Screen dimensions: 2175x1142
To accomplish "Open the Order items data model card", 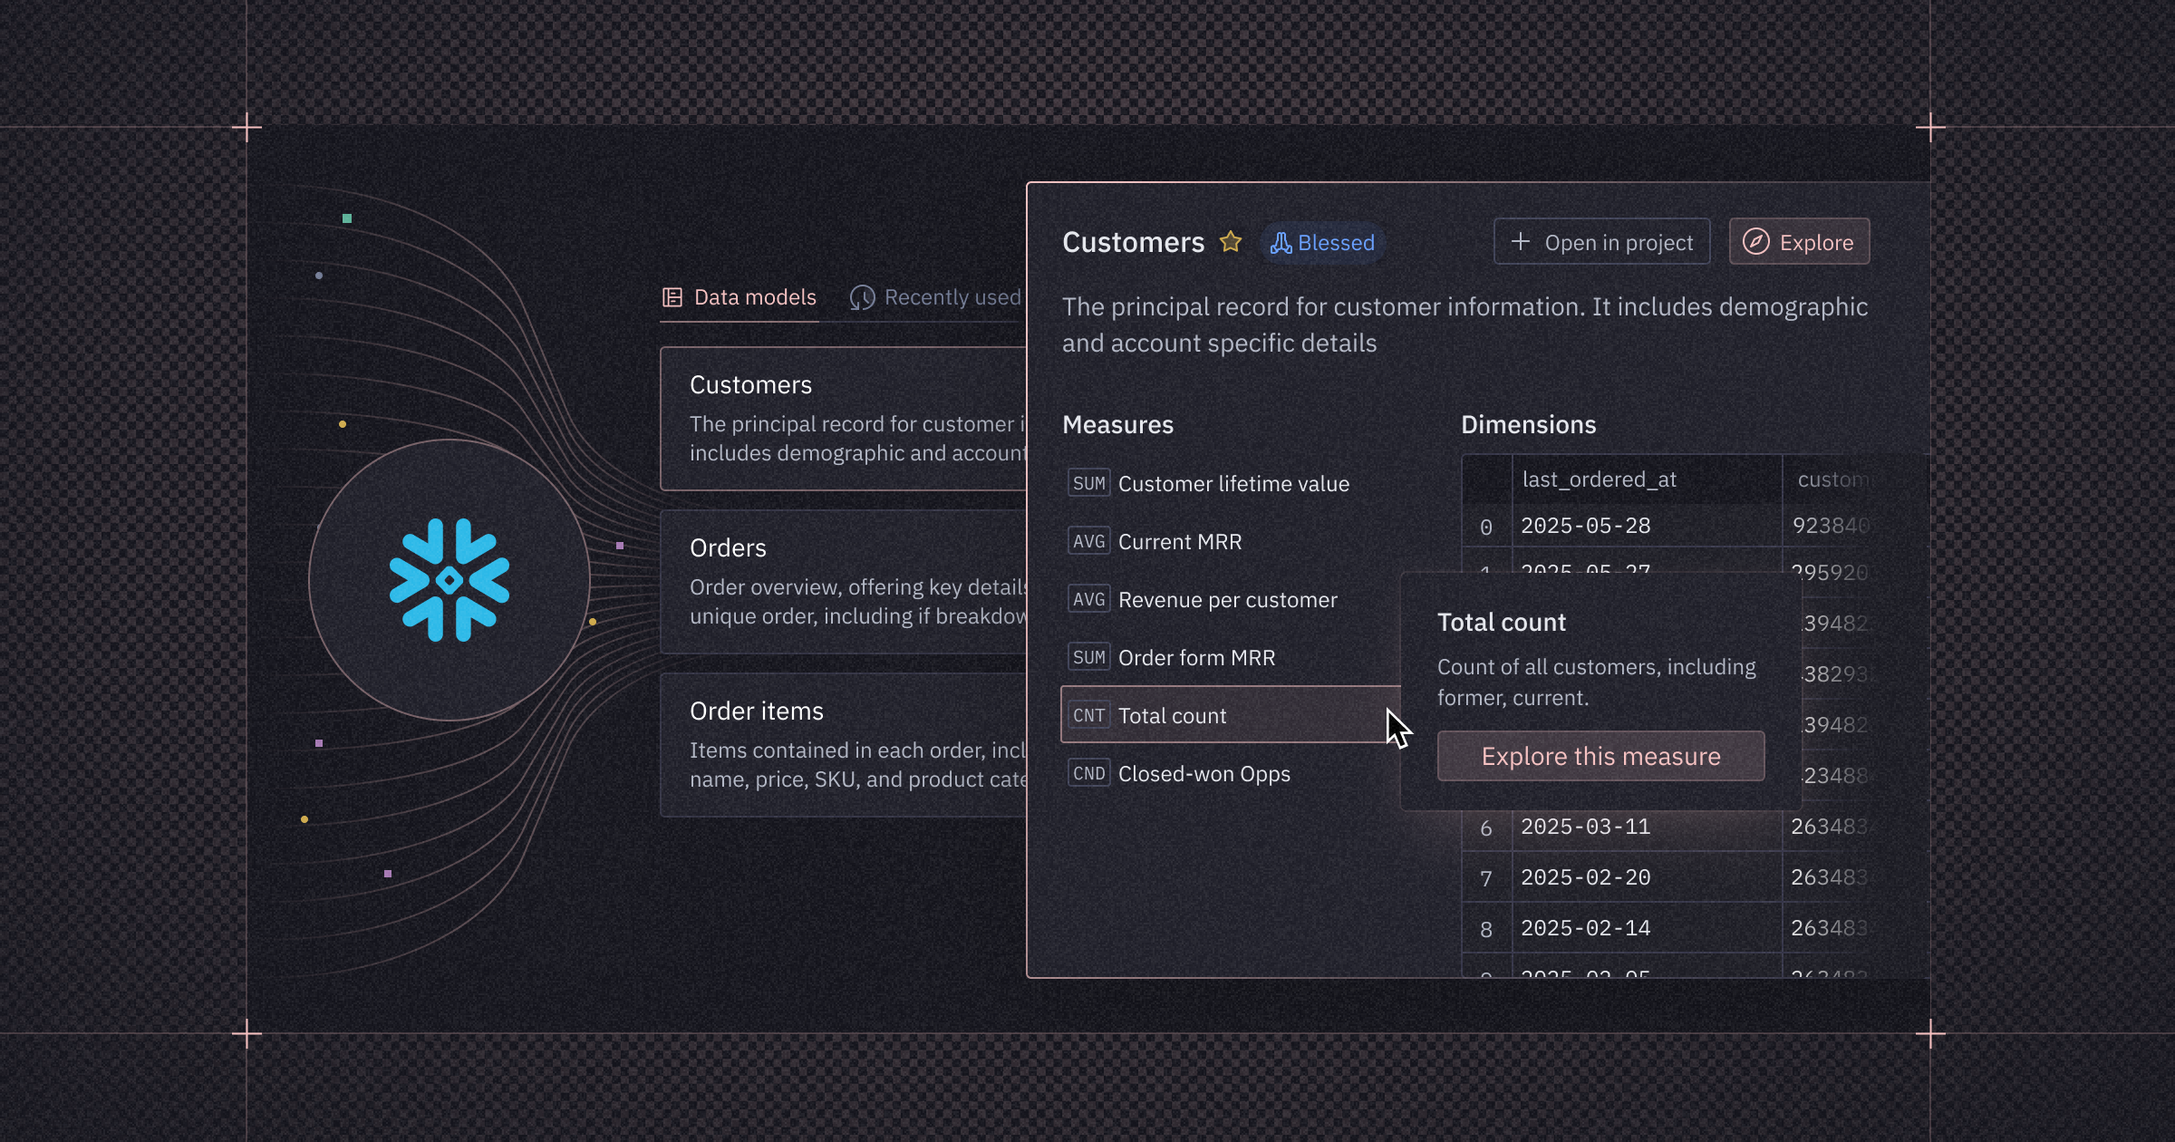I will (x=816, y=743).
